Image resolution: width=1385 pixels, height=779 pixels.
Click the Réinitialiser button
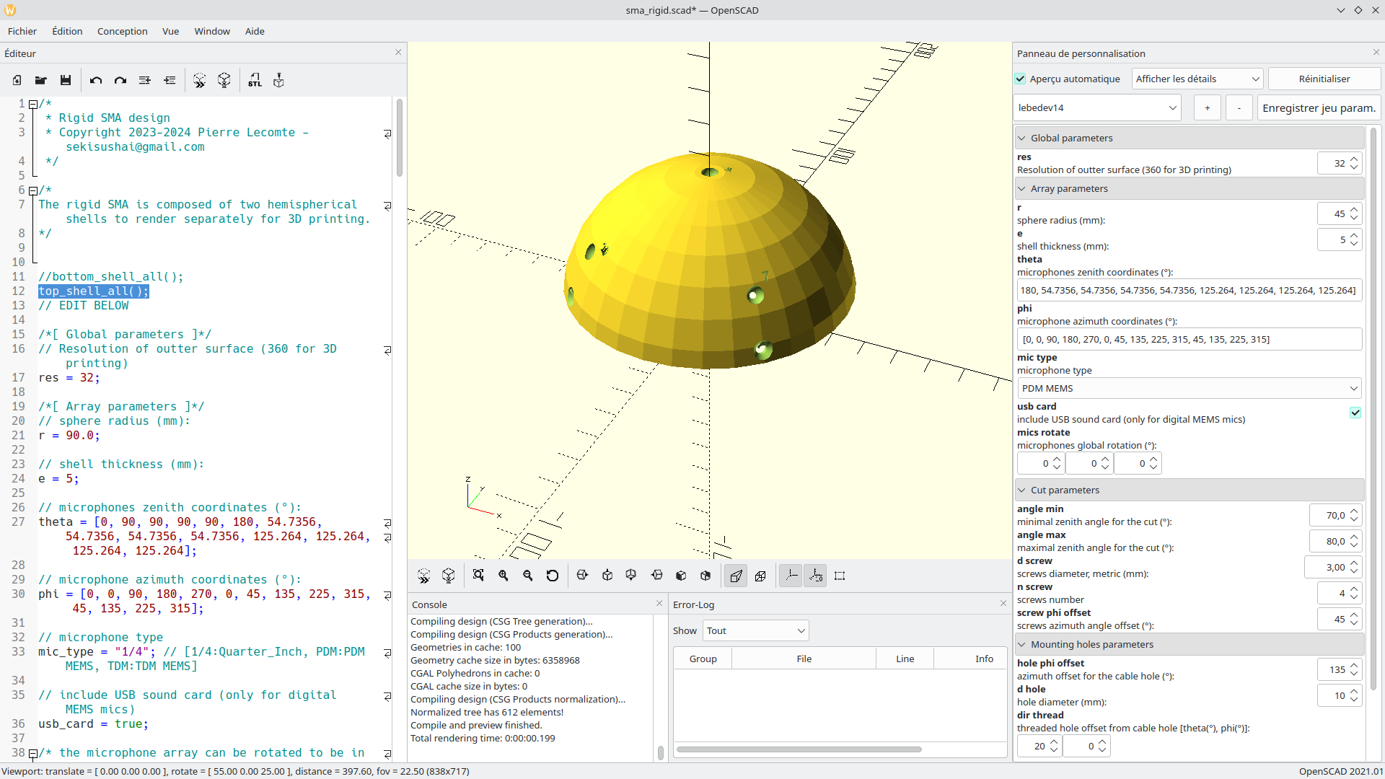1324,79
